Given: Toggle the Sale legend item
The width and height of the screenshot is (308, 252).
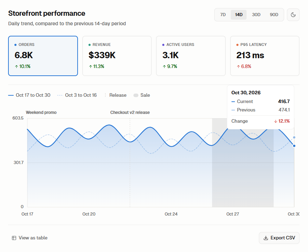Looking at the screenshot, I should [x=142, y=95].
